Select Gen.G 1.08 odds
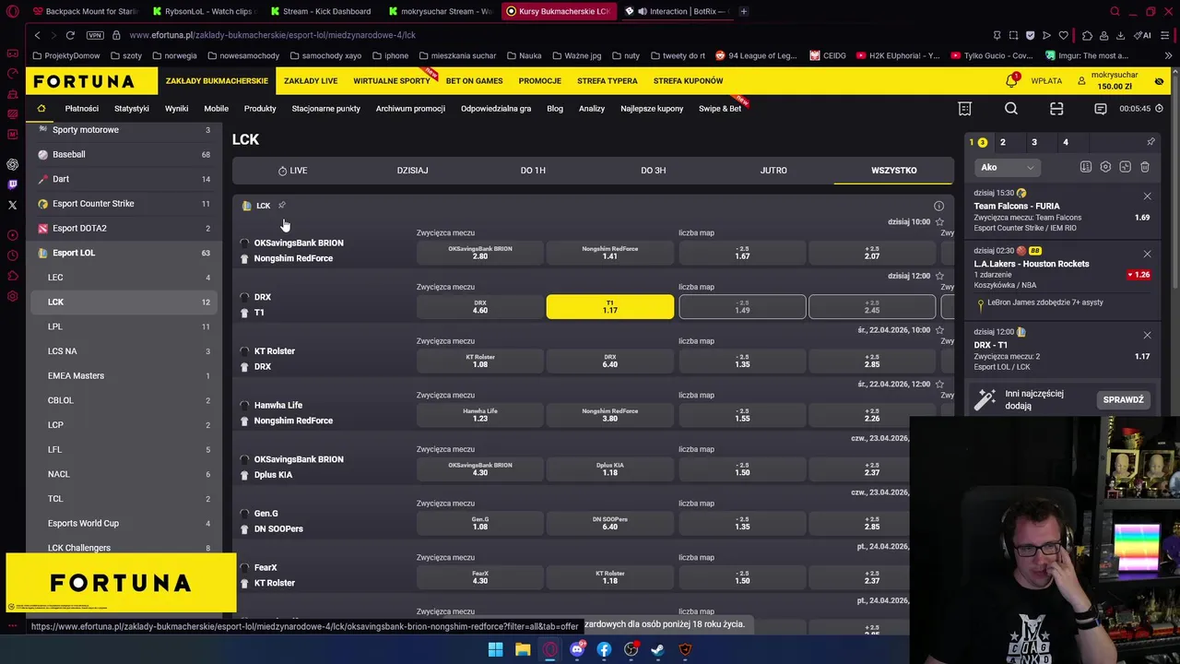Viewport: 1180px width, 664px height. [x=480, y=523]
